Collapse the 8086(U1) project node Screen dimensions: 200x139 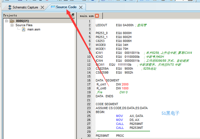coord(6,21)
